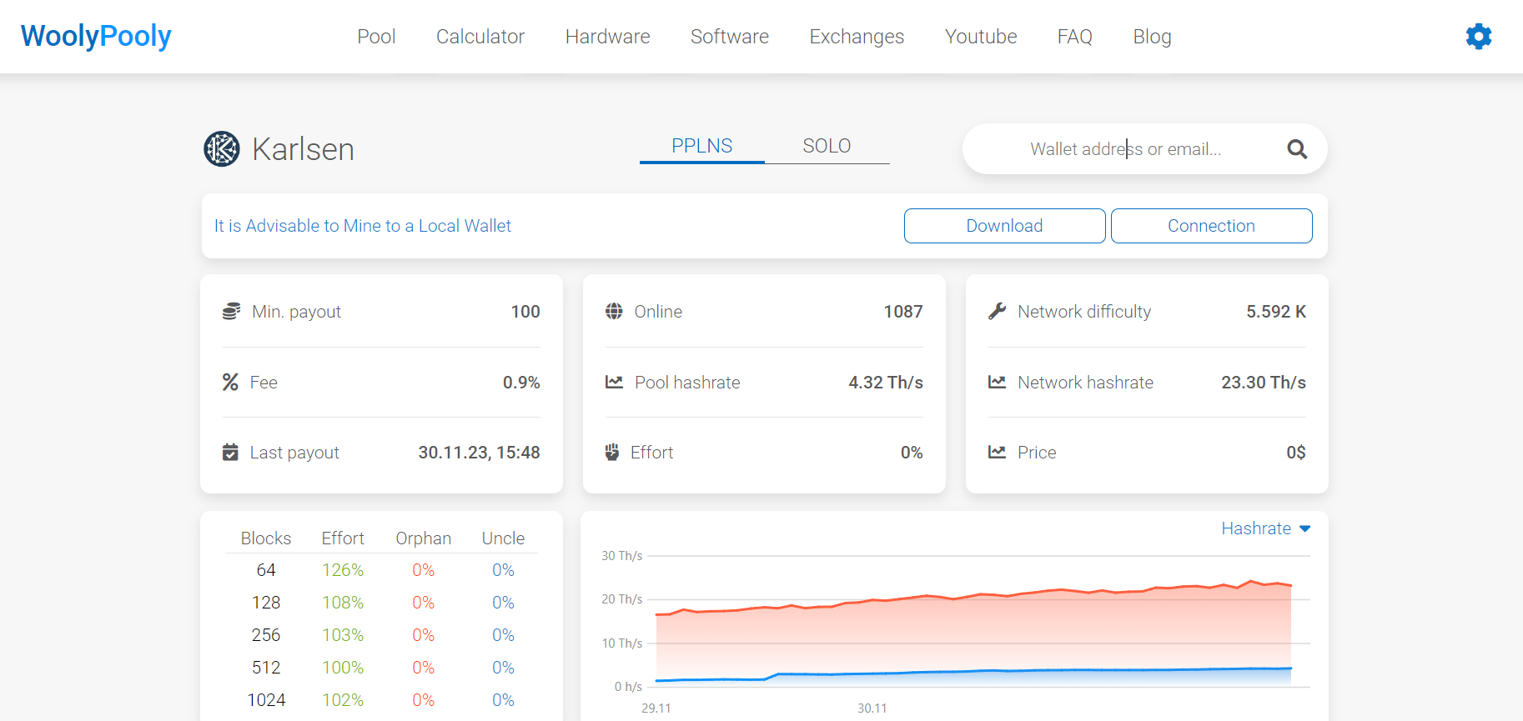Click the Online globe icon

(x=614, y=312)
